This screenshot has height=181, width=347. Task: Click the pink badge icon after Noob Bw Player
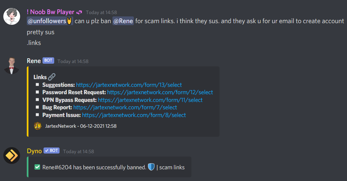tap(79, 12)
